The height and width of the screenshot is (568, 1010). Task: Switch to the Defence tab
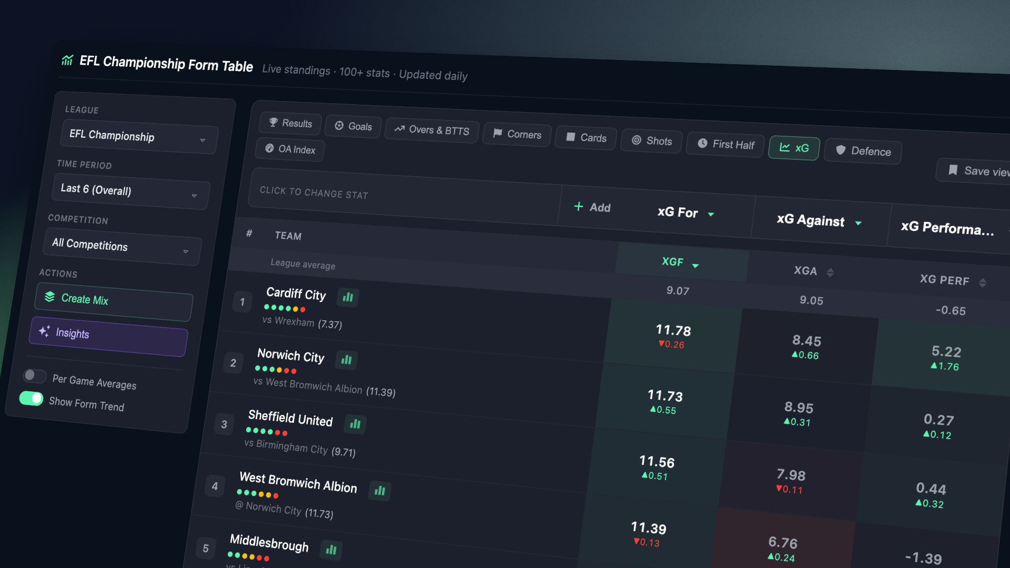click(863, 151)
